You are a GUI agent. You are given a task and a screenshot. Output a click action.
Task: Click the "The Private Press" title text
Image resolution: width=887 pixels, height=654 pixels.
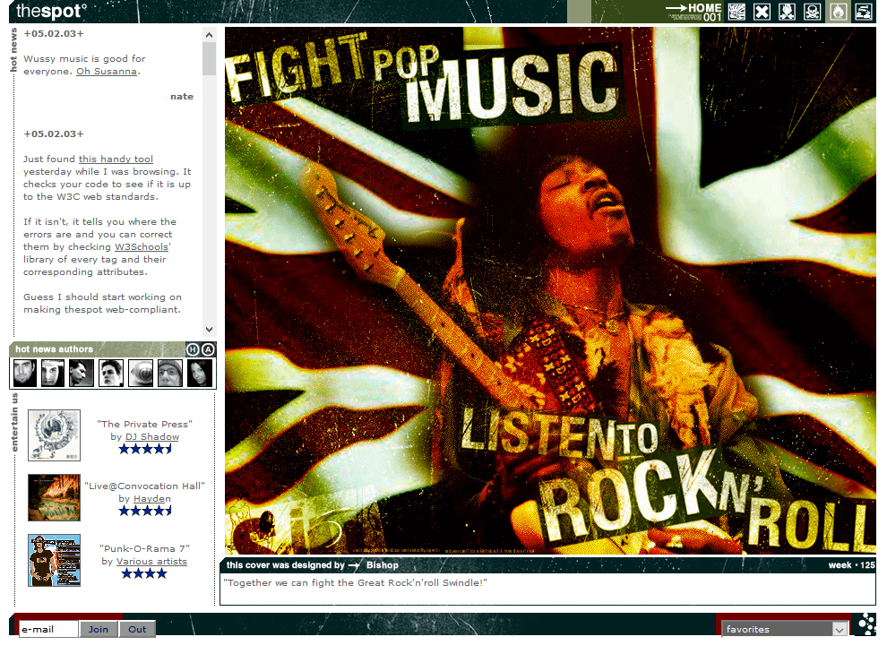pos(145,425)
